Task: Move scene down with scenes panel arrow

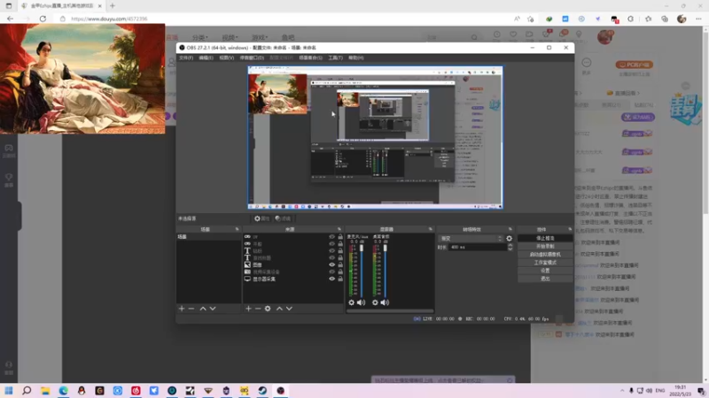Action: (213, 309)
